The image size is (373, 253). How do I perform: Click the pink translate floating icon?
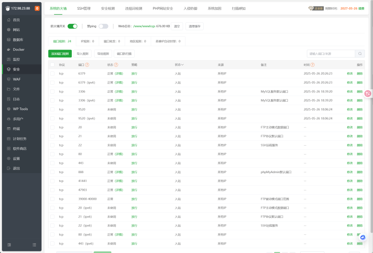368,94
